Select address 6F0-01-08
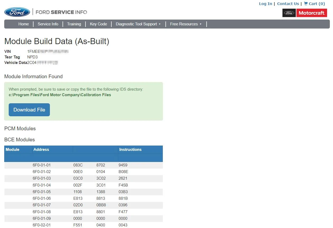The height and width of the screenshot is (228, 333). (42, 212)
